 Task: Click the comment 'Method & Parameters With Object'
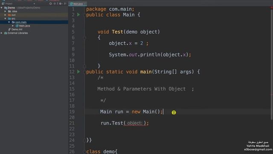141,89
